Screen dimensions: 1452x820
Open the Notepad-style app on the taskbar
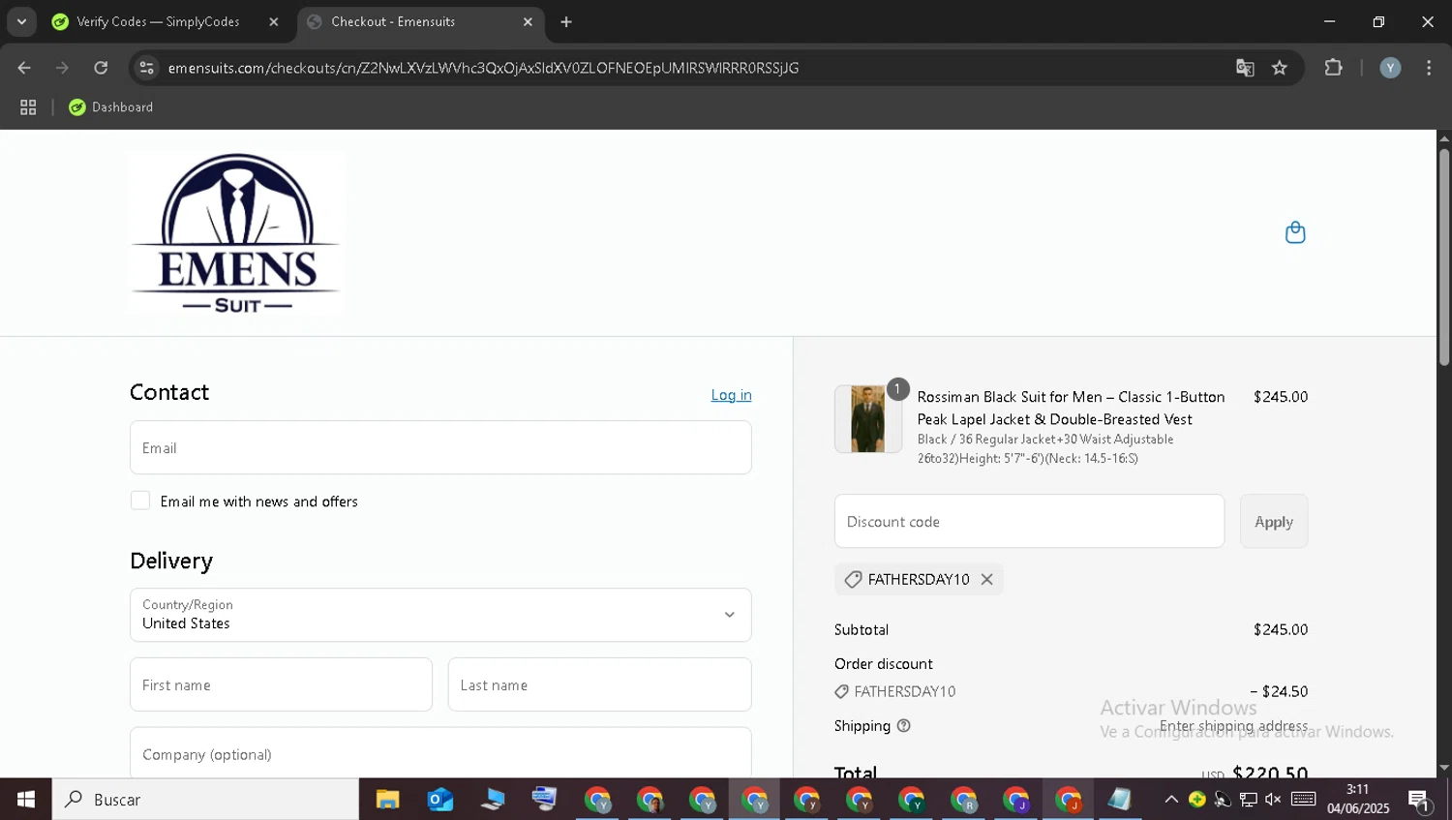click(x=1120, y=800)
